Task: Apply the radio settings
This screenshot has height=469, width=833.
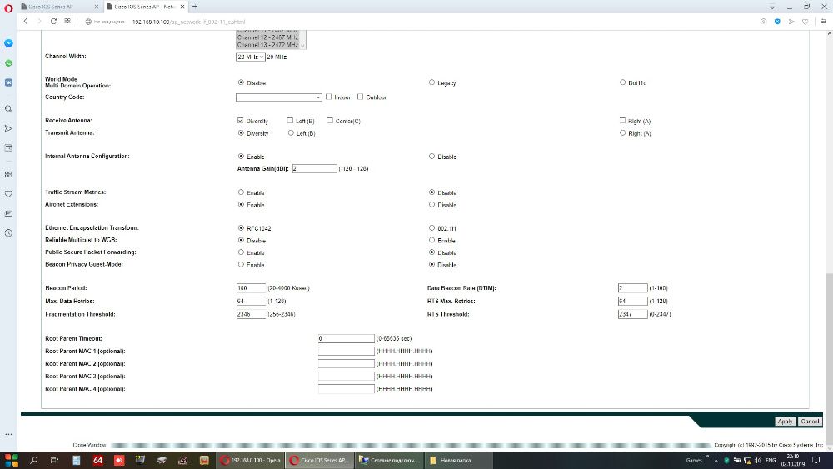Action: click(785, 422)
